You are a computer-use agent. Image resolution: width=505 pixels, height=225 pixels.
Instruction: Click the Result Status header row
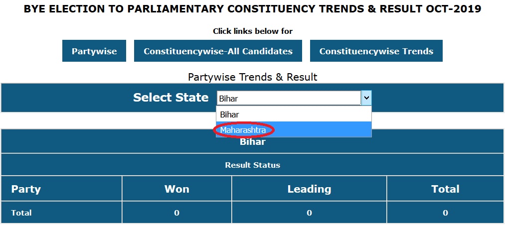pos(252,165)
